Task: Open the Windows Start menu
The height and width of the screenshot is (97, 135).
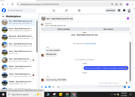Action: click(3, 95)
